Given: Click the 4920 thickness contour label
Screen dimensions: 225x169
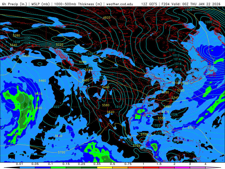Looking at the screenshot, I should pos(107,17).
